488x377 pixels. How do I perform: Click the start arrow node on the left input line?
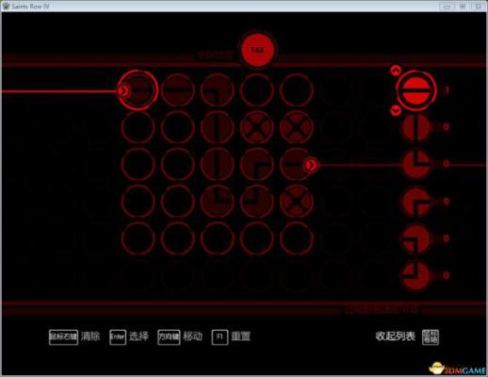click(x=123, y=90)
